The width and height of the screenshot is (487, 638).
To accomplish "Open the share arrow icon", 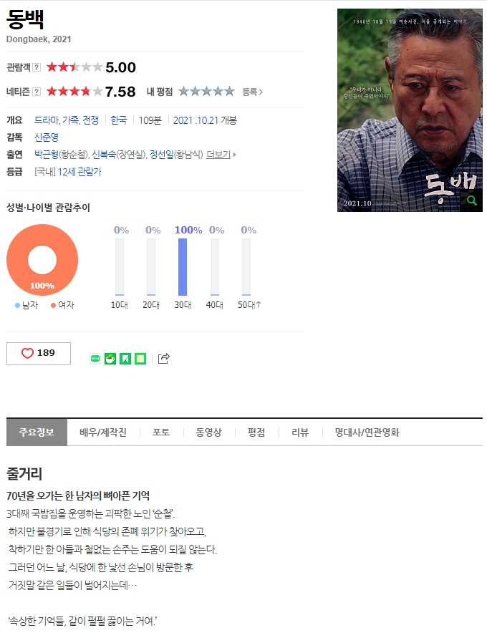I will 163,358.
